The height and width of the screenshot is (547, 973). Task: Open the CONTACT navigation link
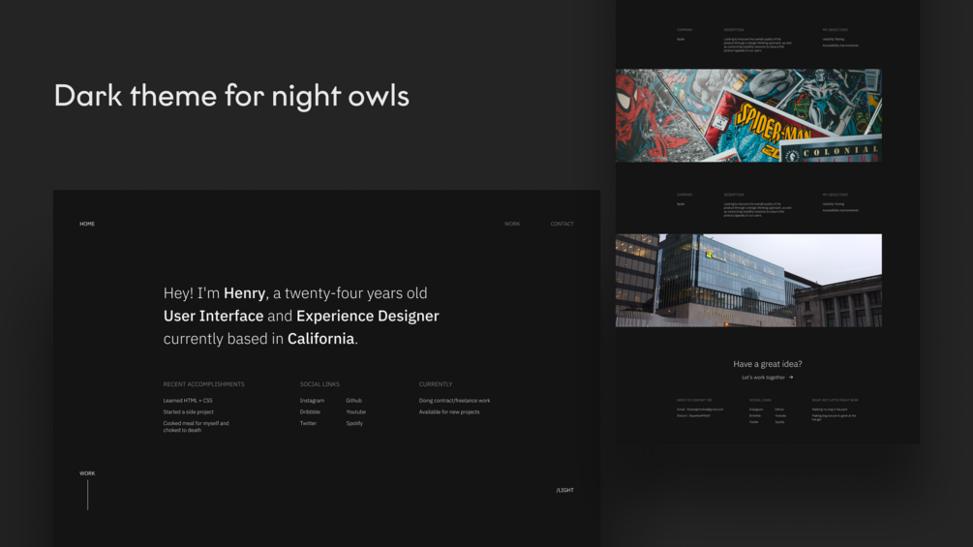pos(562,224)
